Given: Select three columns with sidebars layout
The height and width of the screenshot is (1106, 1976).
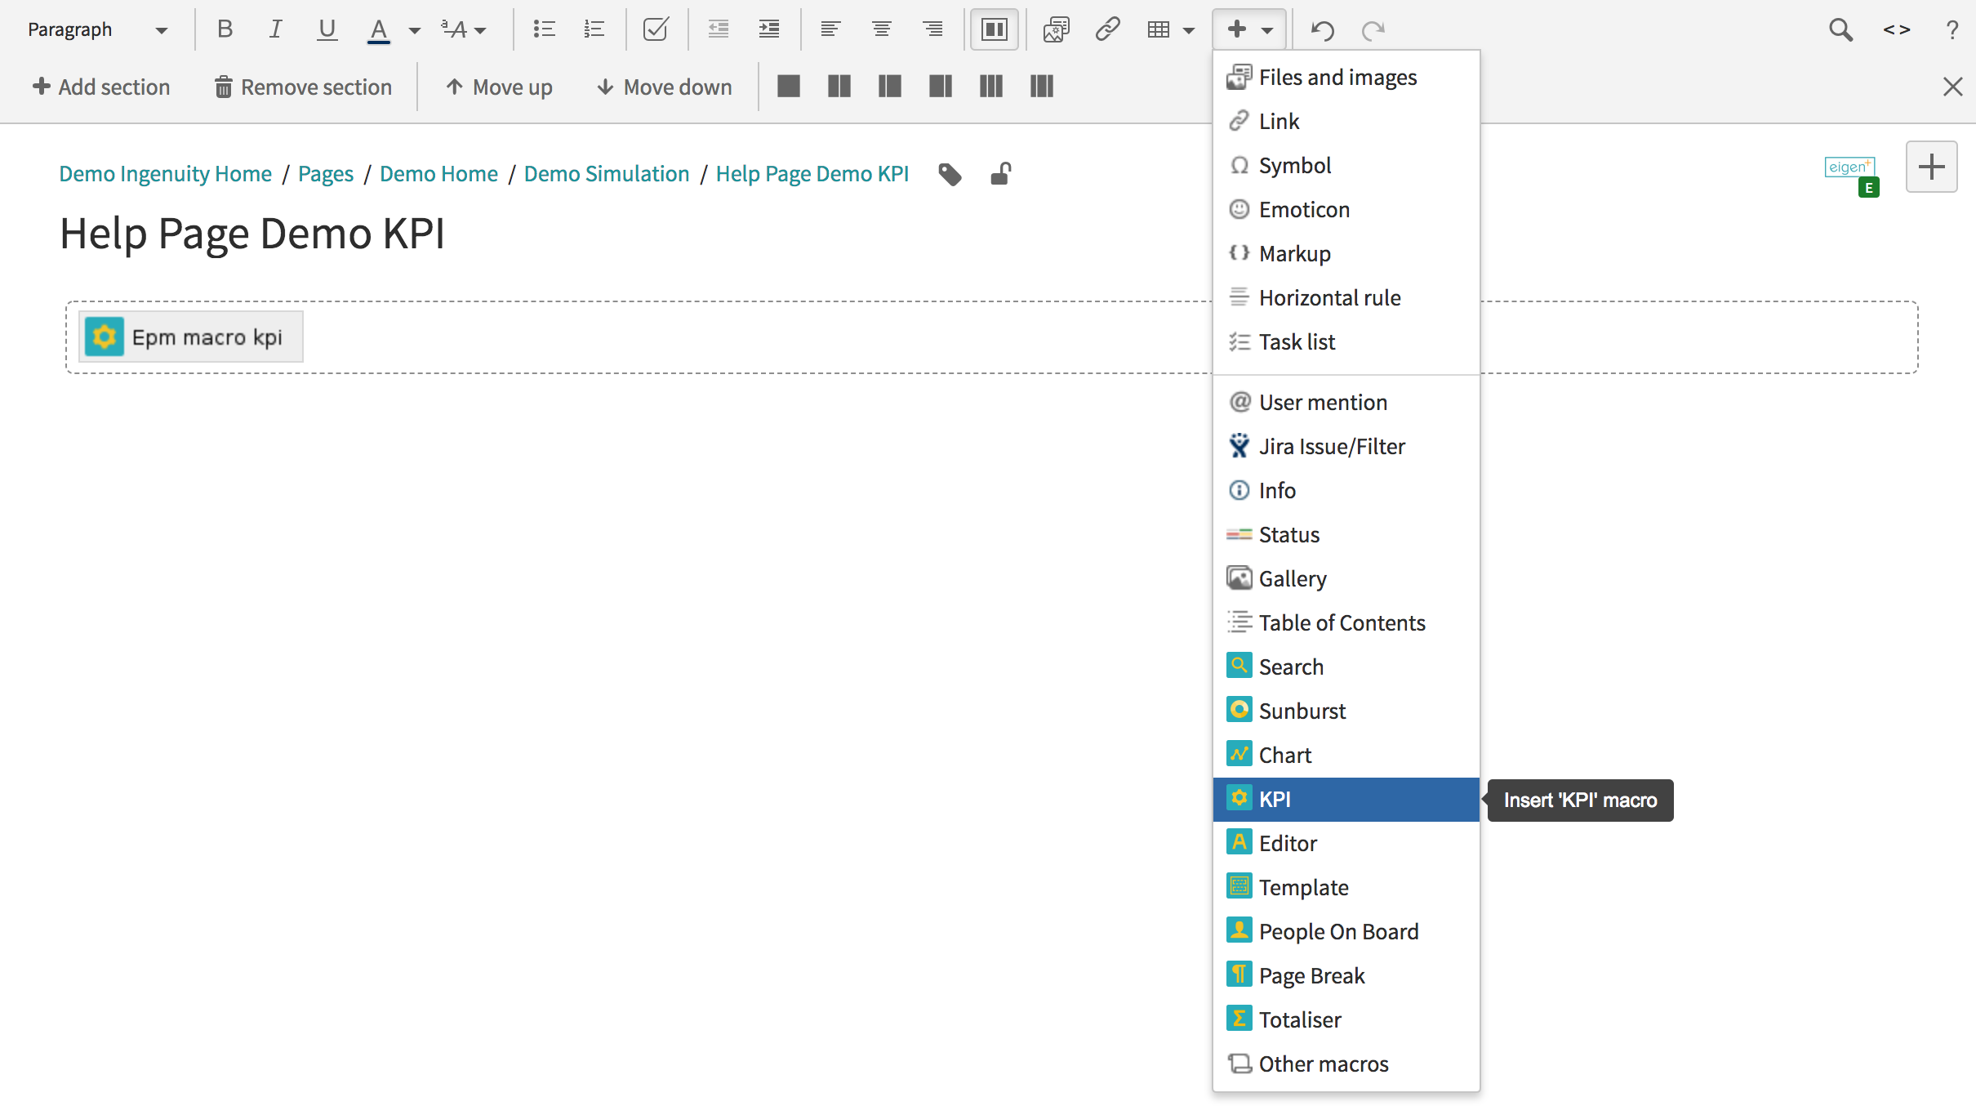Looking at the screenshot, I should (x=1042, y=86).
